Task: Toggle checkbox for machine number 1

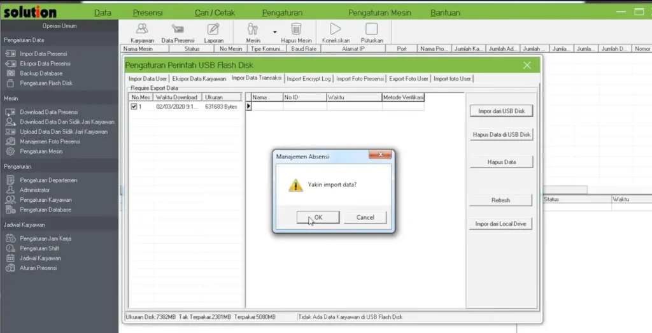Action: (134, 107)
